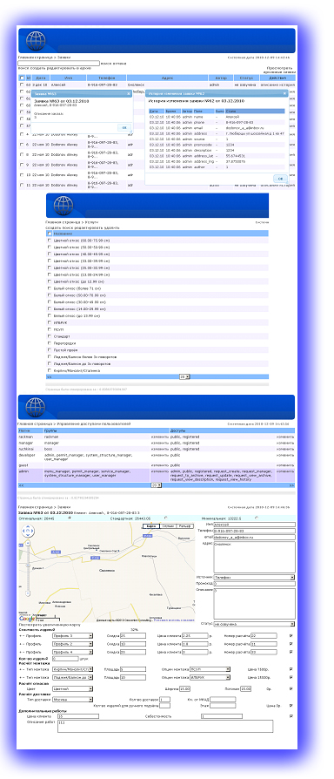The width and height of the screenshot is (334, 779).
Task: Click the Ширина field showing 15.00
Action: [184, 688]
